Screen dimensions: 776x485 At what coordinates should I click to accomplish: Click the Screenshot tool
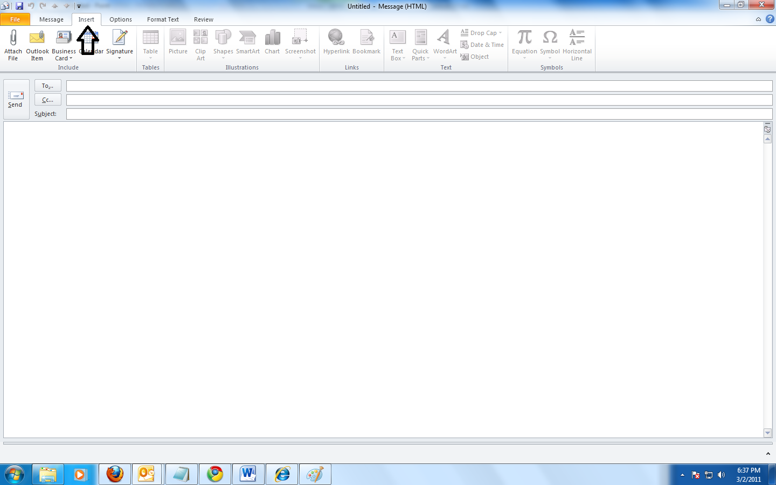pyautogui.click(x=300, y=45)
